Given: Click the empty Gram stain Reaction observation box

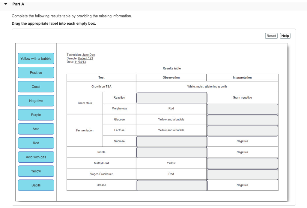Looking at the screenshot, I should [x=171, y=98].
